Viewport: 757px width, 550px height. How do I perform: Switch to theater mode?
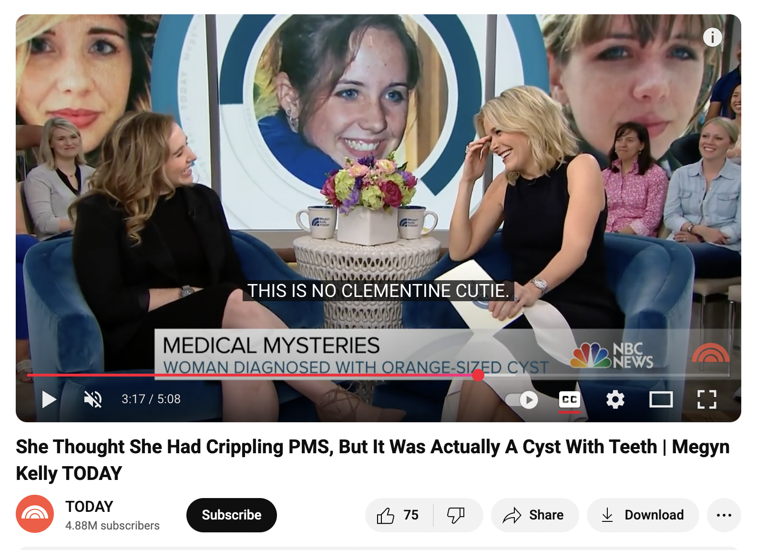[661, 399]
